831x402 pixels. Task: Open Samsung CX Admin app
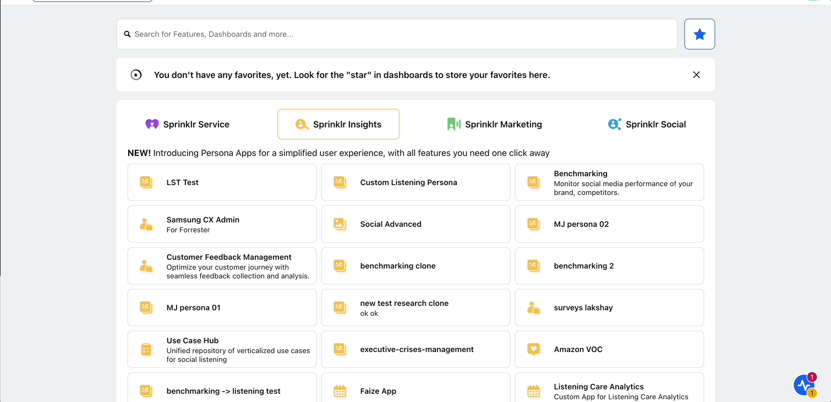tap(222, 224)
